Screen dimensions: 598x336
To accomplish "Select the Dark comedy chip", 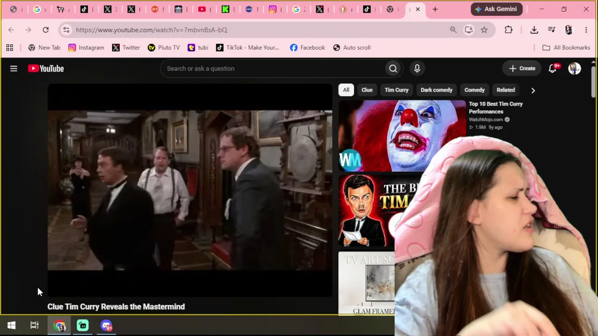I will [x=436, y=90].
